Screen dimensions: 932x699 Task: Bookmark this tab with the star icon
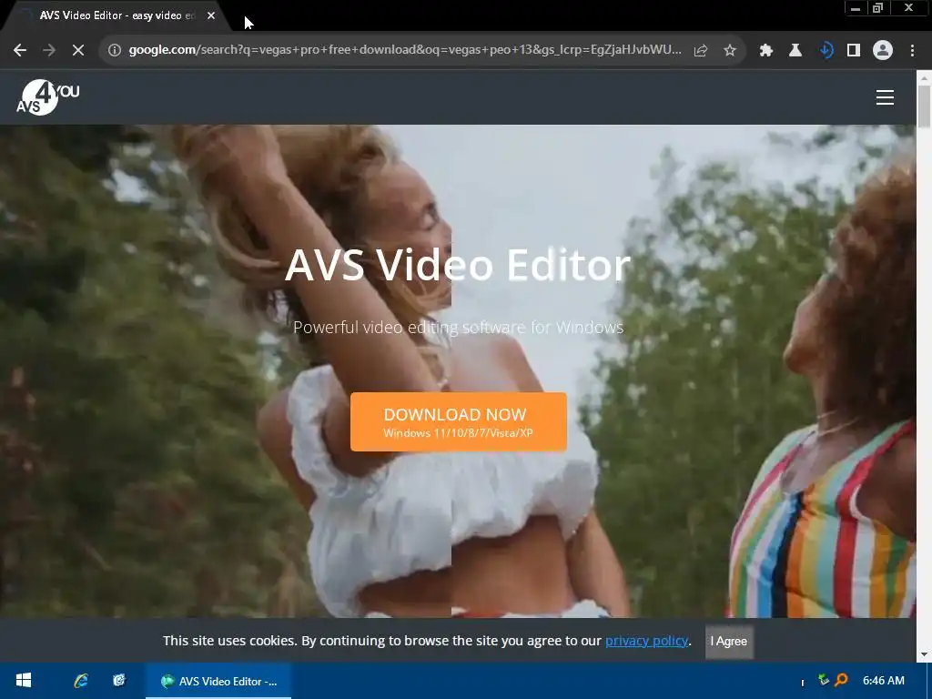coord(730,51)
